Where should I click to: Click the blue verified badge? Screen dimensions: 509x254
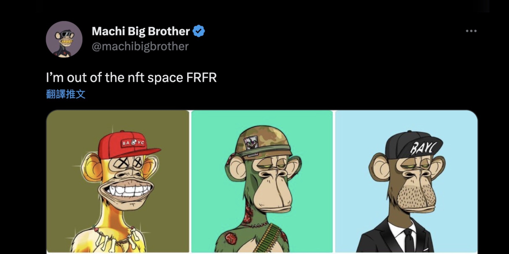pyautogui.click(x=199, y=32)
